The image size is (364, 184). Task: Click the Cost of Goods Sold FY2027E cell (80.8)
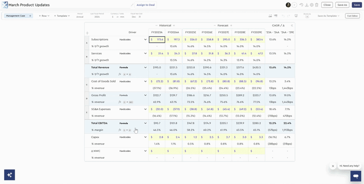pyautogui.click(x=224, y=82)
